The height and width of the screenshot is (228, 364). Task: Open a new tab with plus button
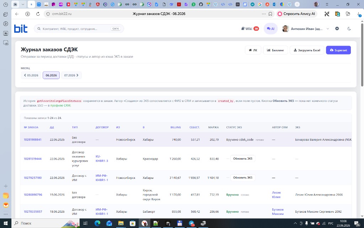point(297,4)
